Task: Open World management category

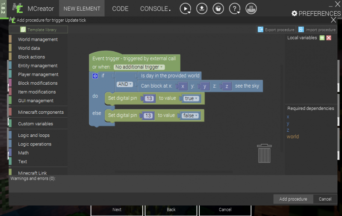Action: 38,39
